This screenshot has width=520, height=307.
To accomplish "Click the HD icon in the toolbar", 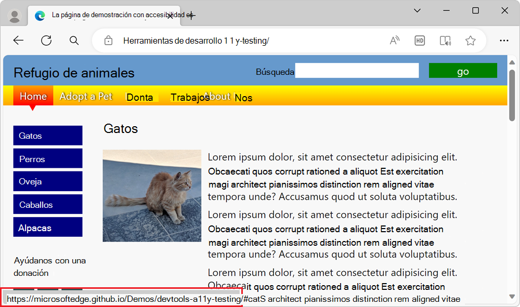I will click(420, 40).
